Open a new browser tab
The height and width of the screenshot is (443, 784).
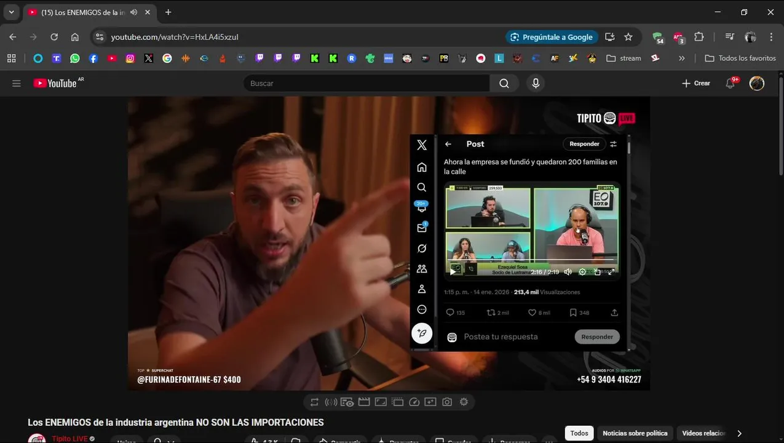click(168, 12)
